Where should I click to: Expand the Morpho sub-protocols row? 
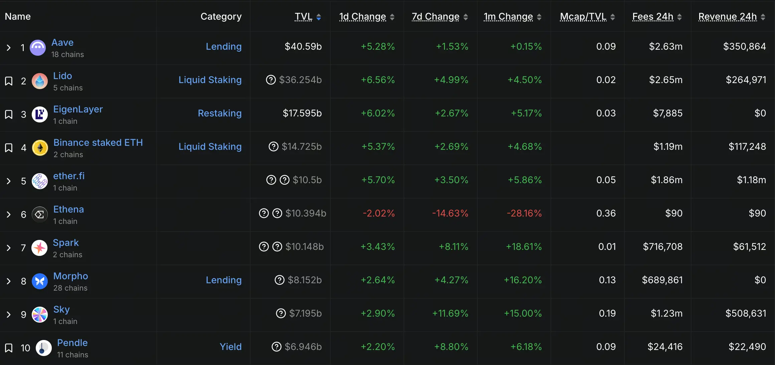point(9,281)
